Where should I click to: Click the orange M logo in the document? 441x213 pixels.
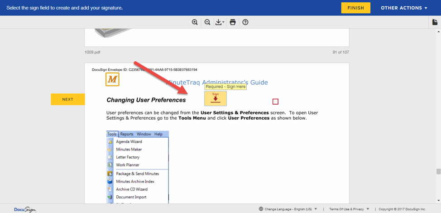tap(112, 80)
